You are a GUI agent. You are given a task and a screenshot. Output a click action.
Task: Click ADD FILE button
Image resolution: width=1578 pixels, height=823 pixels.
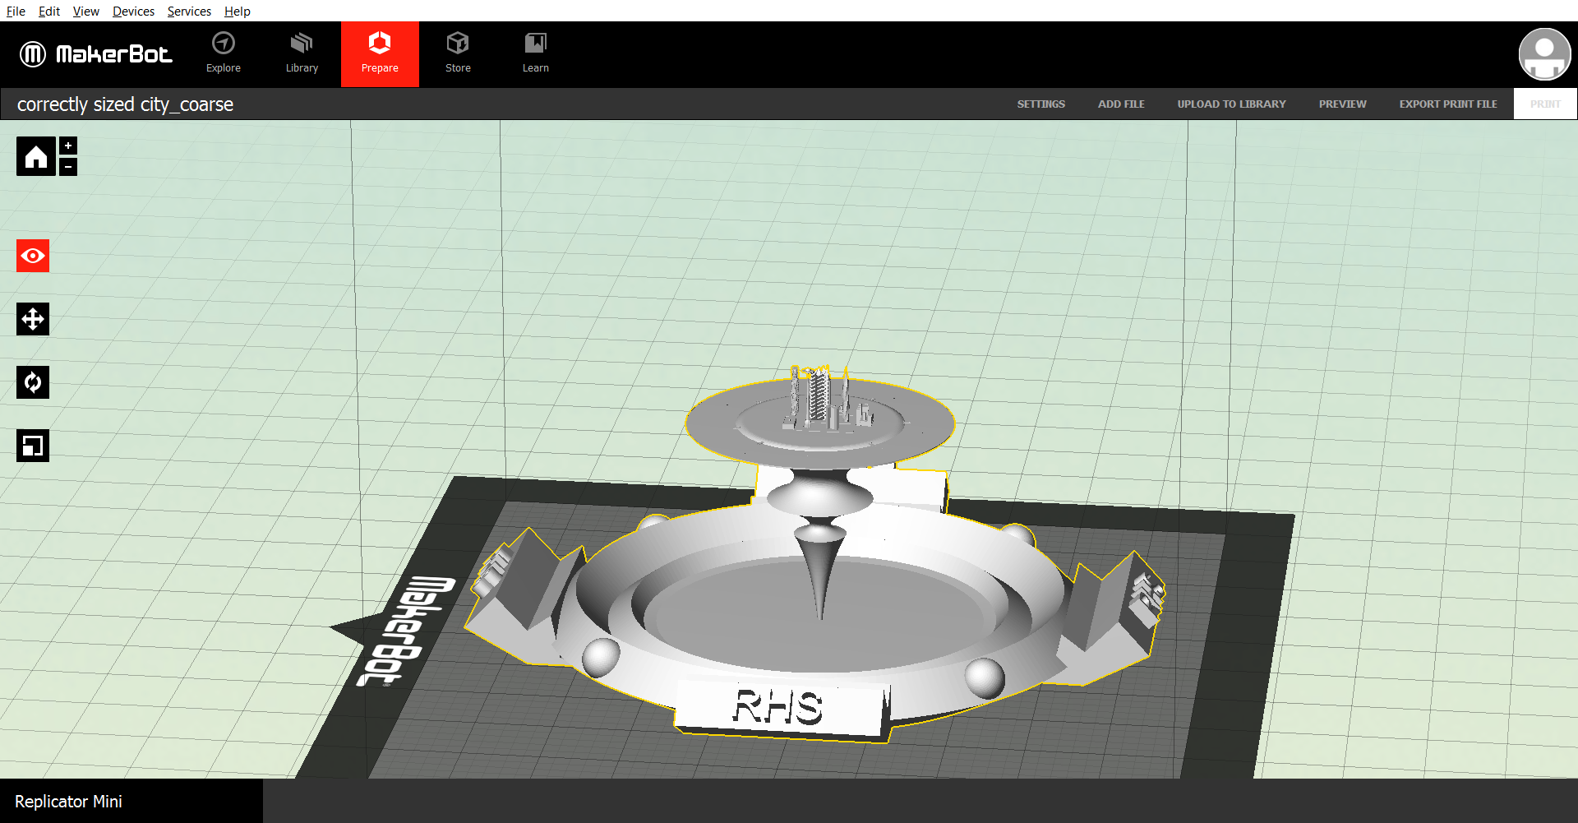[x=1121, y=104]
